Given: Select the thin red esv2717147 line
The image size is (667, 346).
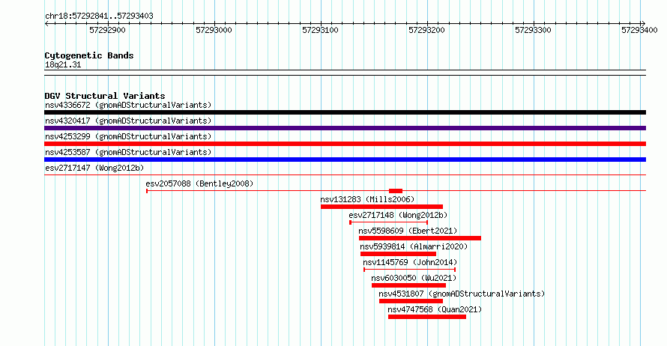Looking at the screenshot, I should (345, 174).
